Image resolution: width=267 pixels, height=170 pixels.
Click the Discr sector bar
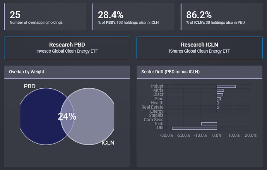220,94
